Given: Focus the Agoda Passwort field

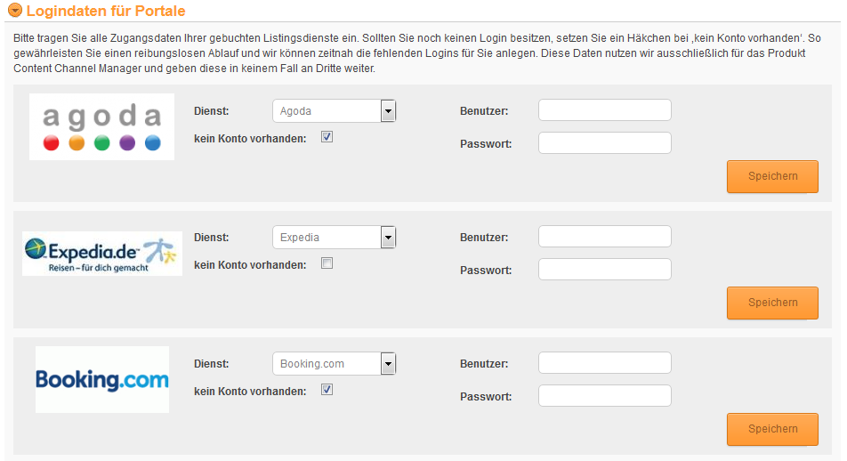Looking at the screenshot, I should click(605, 142).
